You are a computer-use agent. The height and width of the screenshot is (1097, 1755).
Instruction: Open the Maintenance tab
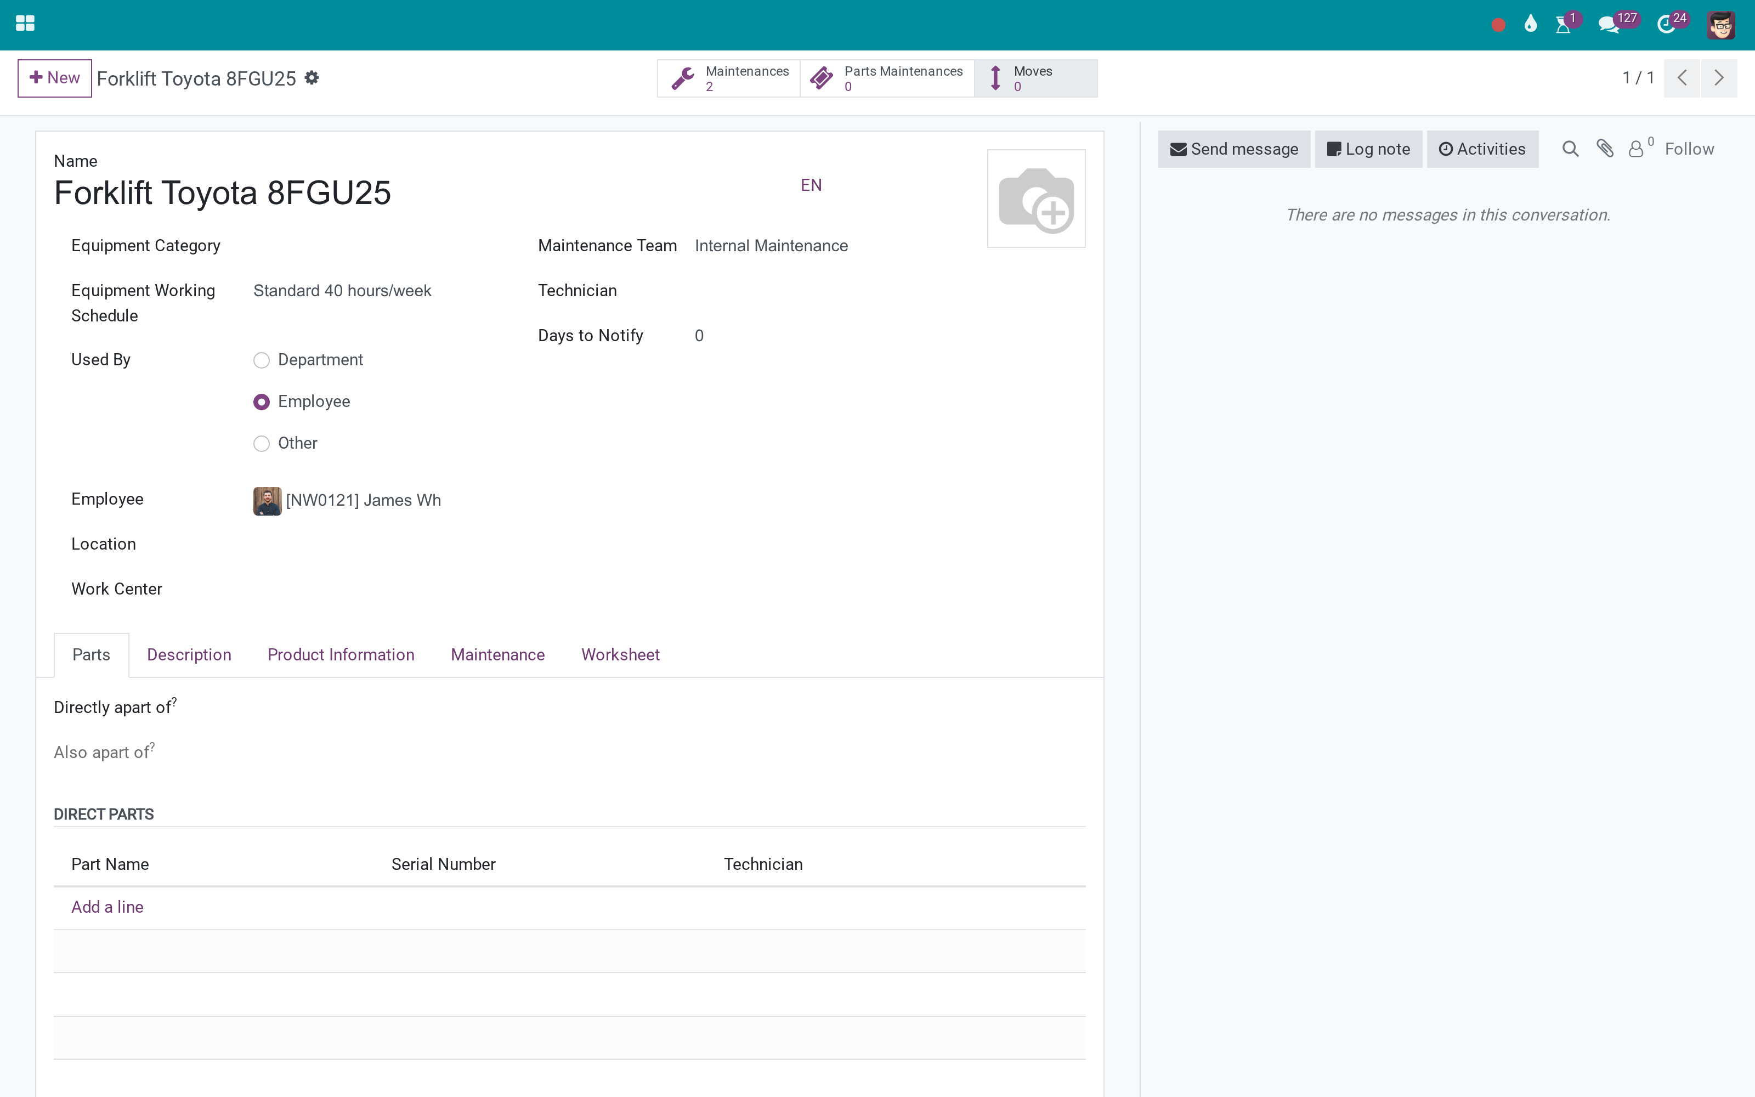[x=497, y=655]
